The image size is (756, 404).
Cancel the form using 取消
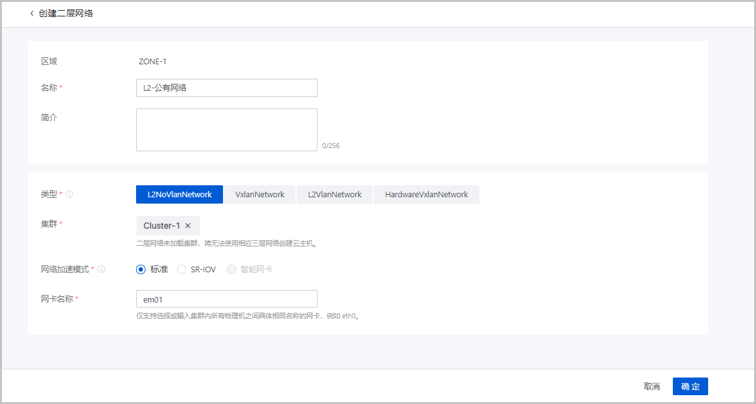(652, 386)
